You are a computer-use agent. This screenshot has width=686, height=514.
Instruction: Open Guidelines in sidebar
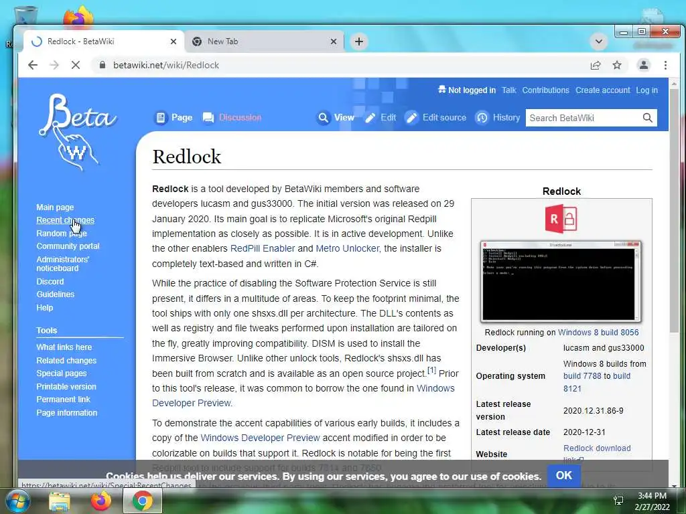pos(55,294)
